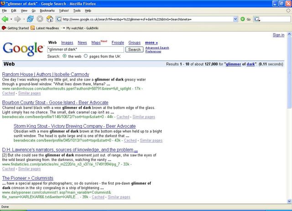
Task: Open the Bookmarks menu
Action: click(47, 10)
